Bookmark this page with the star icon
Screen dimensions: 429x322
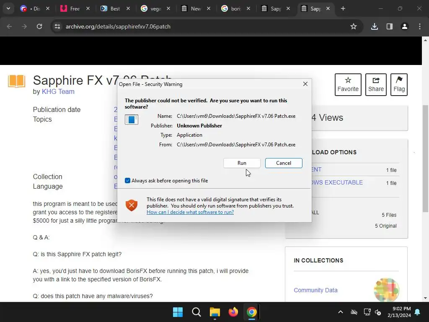[x=354, y=26]
